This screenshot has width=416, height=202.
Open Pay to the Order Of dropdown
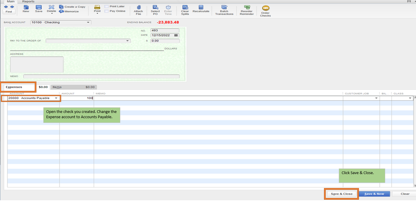[127, 41]
